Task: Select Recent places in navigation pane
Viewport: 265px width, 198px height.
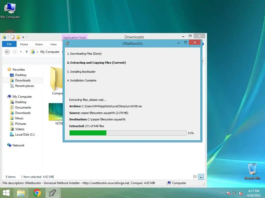Action: (x=25, y=86)
